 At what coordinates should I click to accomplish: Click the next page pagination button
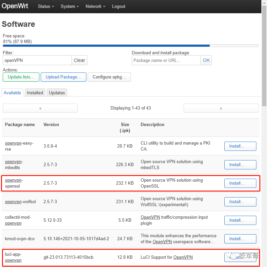point(221,108)
